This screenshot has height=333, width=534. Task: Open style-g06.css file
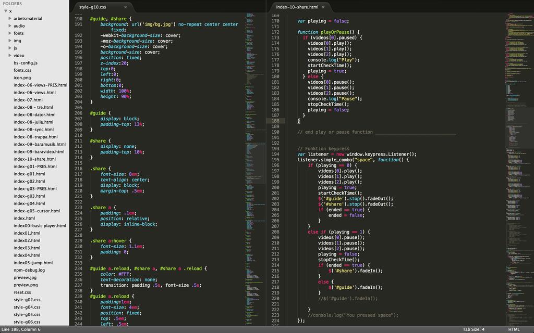coord(27,322)
